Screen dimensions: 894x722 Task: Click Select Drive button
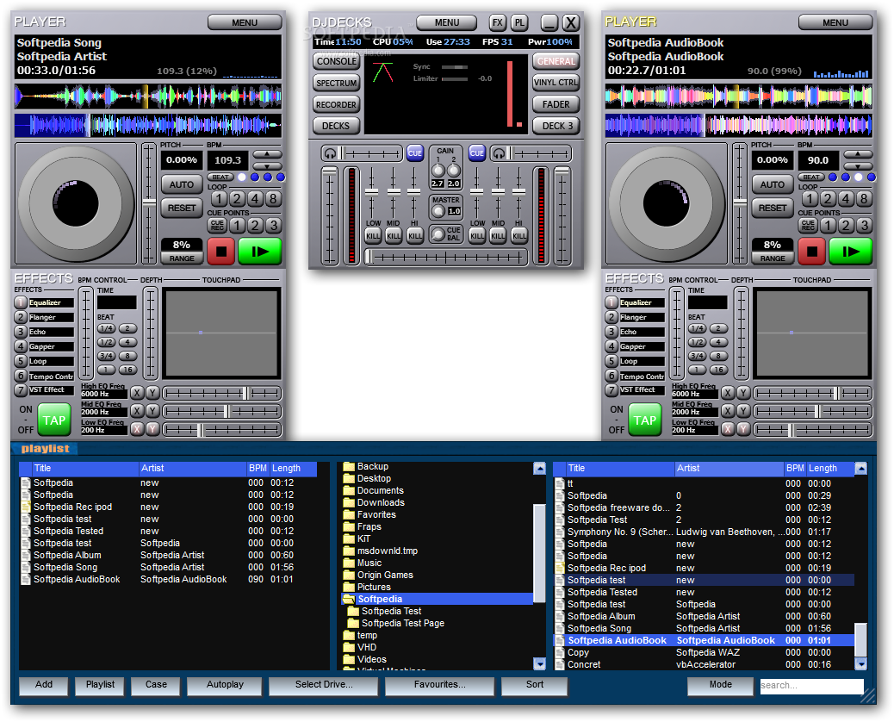[x=324, y=685]
